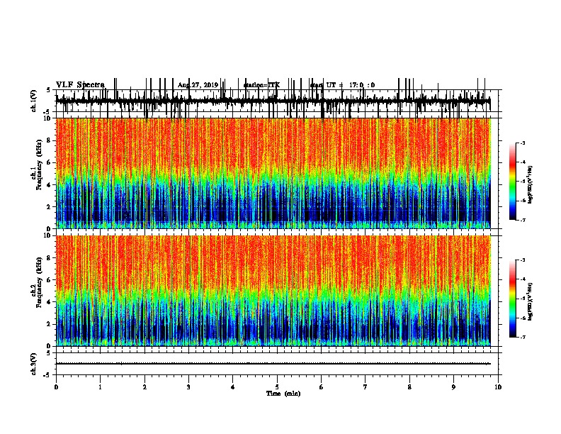The height and width of the screenshot is (434, 561).
Task: Click the "2" kHz tick of ch.2 spectrogram
Action: click(x=50, y=324)
